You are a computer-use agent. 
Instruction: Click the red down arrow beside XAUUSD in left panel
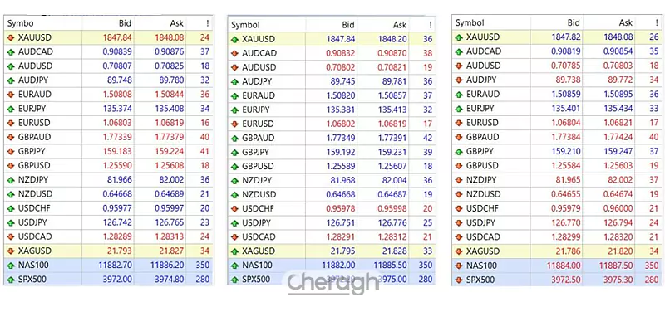tap(11, 37)
